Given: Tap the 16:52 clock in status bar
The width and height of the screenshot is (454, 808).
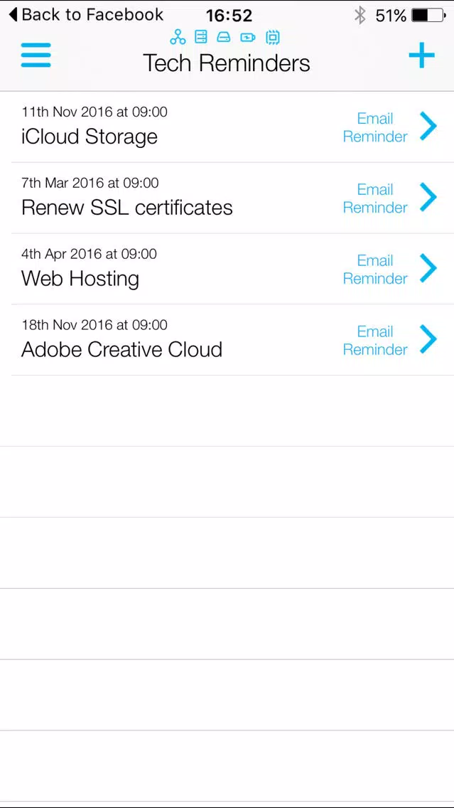Looking at the screenshot, I should pyautogui.click(x=229, y=16).
